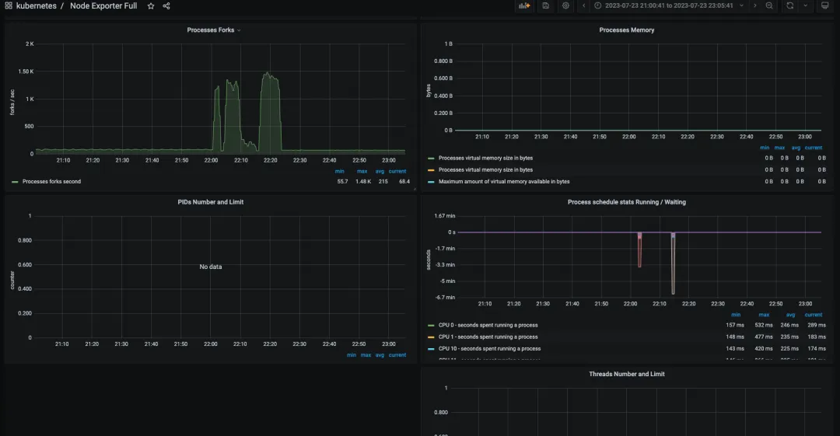Save the dashboard with the disk icon
This screenshot has height=436, width=840.
click(x=546, y=5)
